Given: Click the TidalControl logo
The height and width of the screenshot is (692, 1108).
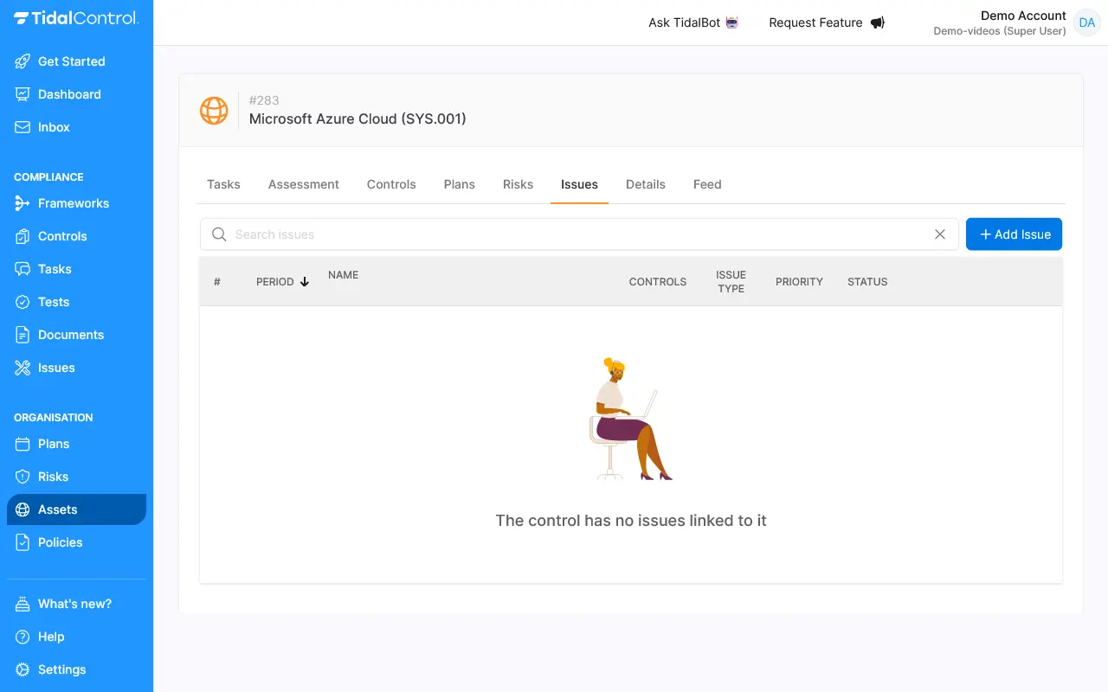Looking at the screenshot, I should pos(76,18).
